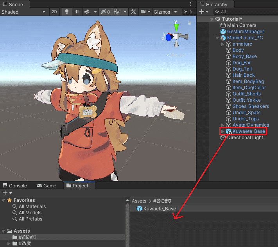Viewport: 278px width, 247px height.
Task: Select Body cube icon
Action: (228, 50)
